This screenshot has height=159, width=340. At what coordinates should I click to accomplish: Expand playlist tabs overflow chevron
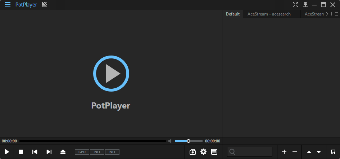(327, 14)
